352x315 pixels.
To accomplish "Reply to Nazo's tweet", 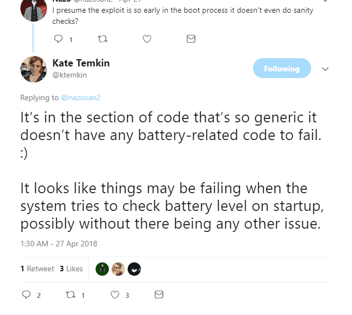I will coord(58,39).
